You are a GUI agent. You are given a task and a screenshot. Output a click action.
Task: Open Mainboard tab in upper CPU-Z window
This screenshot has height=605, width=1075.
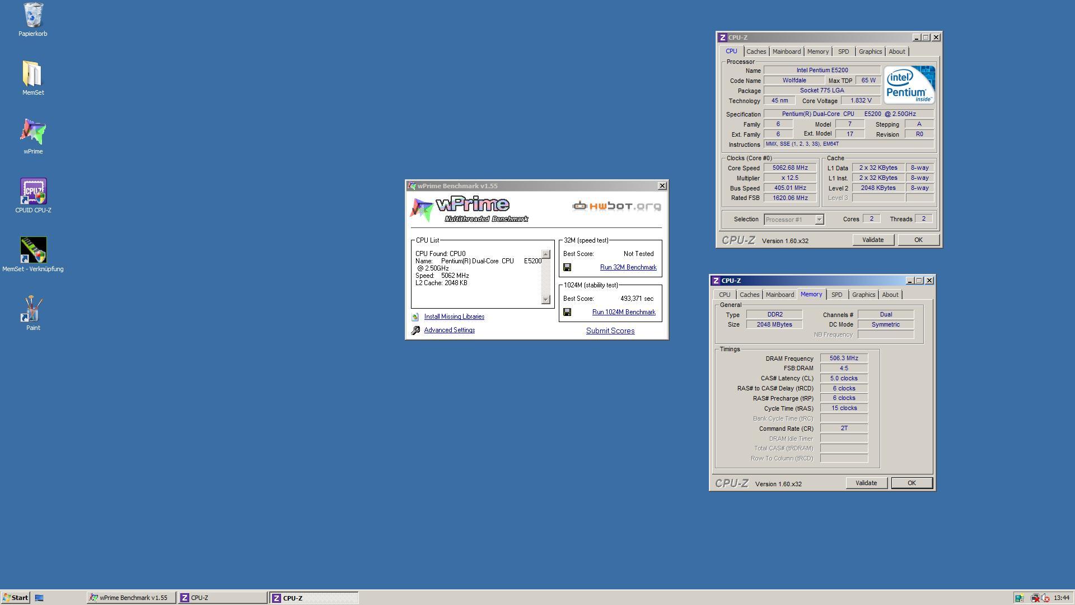point(786,52)
